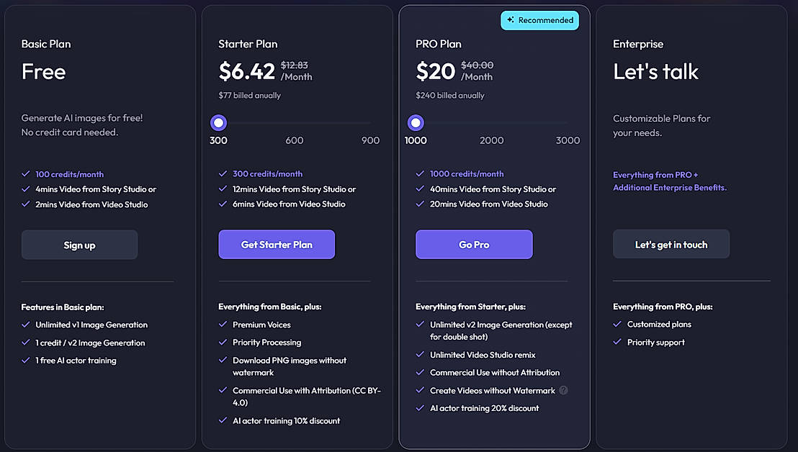
Task: Select 600 credits on Starter slider
Action: point(295,140)
